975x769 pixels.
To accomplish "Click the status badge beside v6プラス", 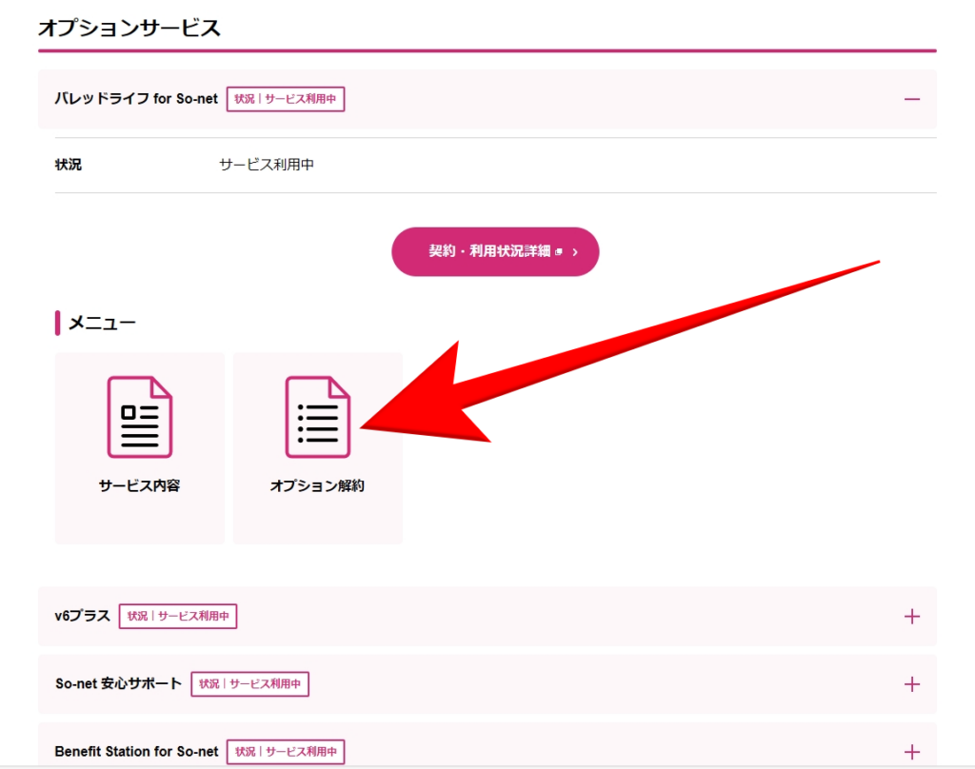I will [178, 617].
